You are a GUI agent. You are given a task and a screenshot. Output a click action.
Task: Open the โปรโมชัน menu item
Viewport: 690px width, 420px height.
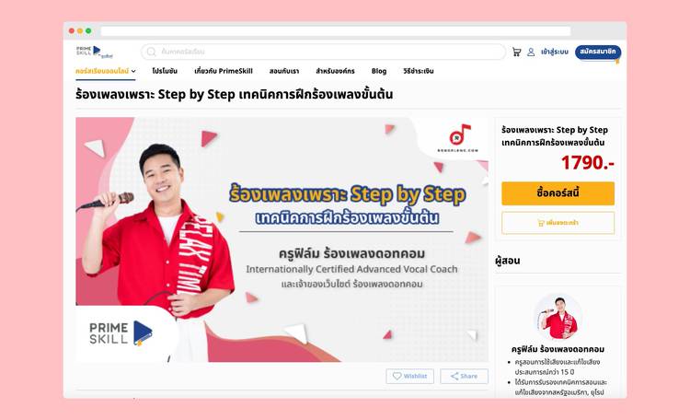pos(165,71)
